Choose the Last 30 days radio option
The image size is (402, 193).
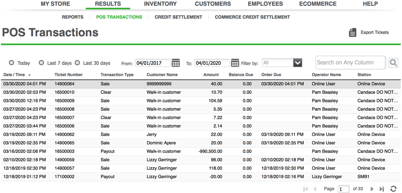pos(77,63)
